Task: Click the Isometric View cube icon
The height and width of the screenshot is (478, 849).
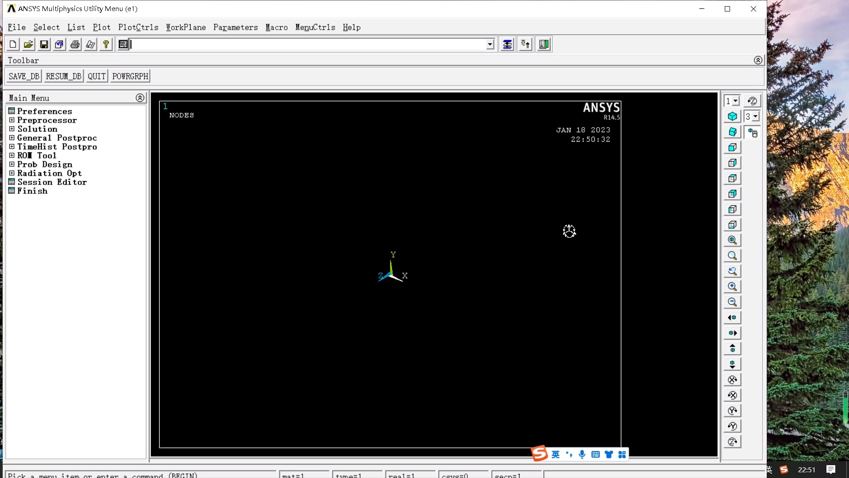Action: pos(732,116)
